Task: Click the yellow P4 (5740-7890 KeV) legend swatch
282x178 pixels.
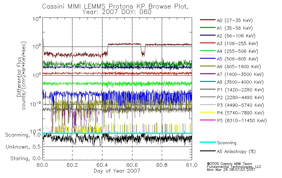Action: [x=208, y=112]
